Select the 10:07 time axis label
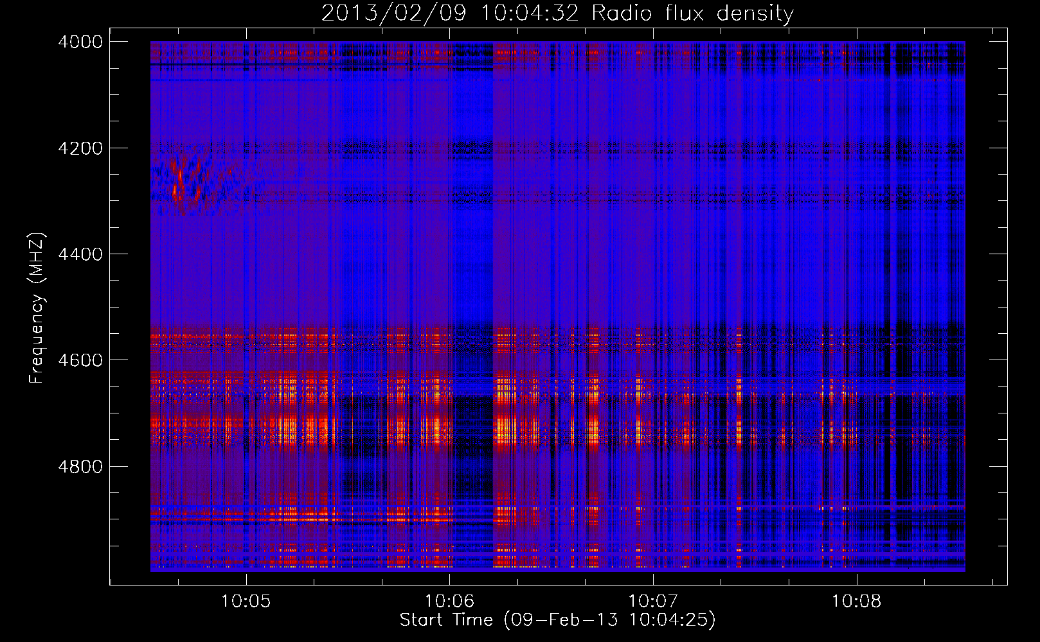The height and width of the screenshot is (642, 1040). pos(653,601)
